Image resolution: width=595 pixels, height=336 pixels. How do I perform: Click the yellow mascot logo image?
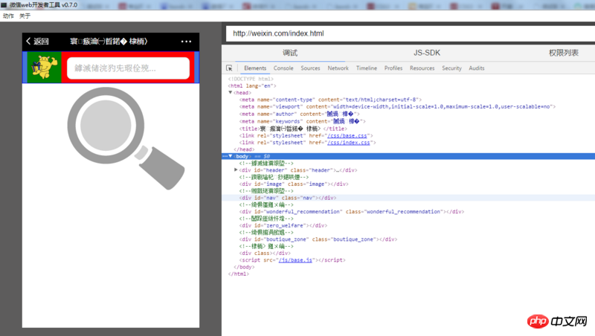pos(43,68)
